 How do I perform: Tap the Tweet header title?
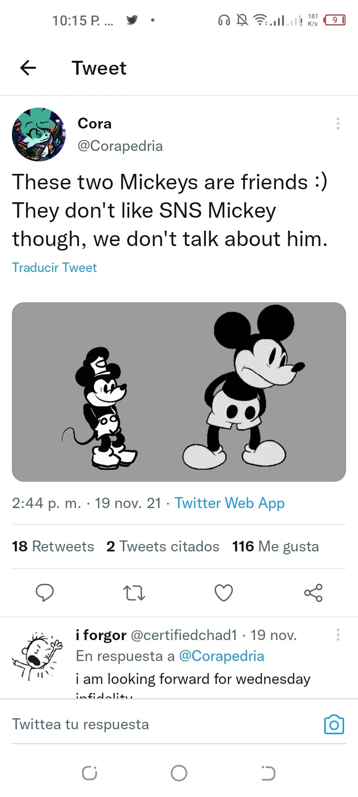pos(99,68)
